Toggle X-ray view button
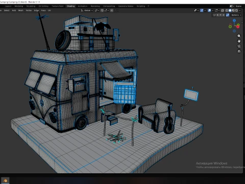This screenshot has height=184, width=245. [x=223, y=10]
